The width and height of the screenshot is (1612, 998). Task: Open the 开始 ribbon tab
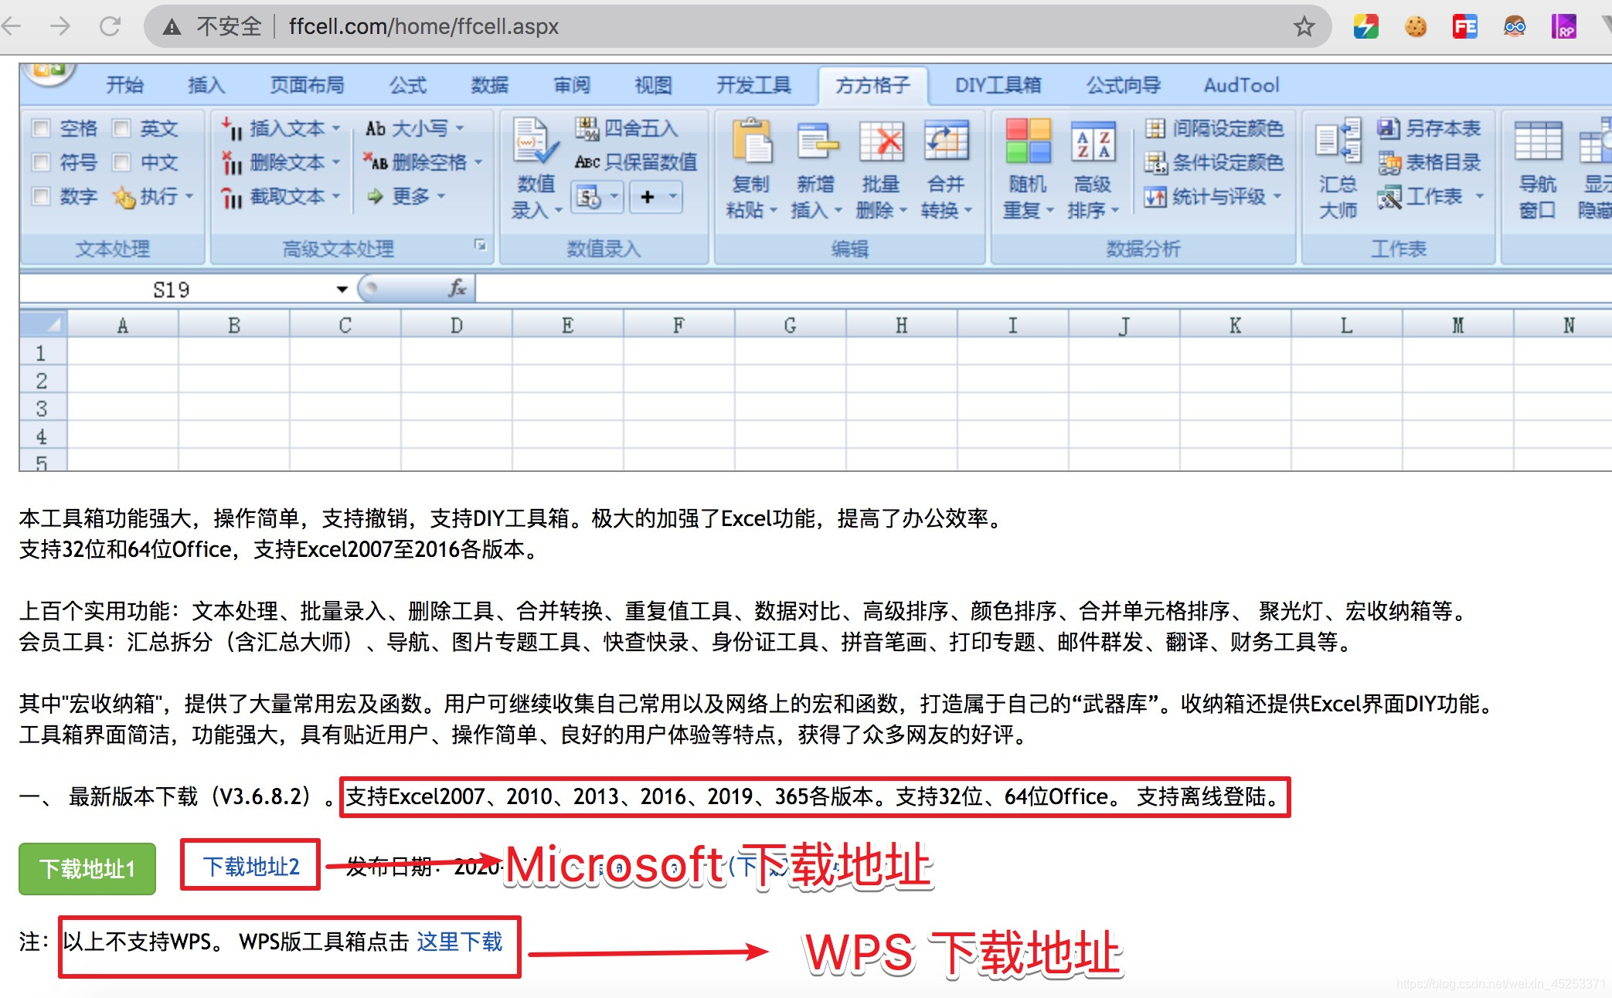tap(124, 85)
